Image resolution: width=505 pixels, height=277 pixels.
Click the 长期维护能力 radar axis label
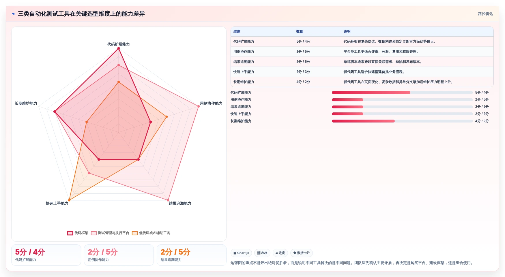pyautogui.click(x=26, y=103)
